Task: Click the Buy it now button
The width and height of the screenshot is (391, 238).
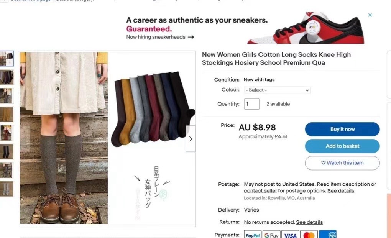Action: click(x=342, y=129)
